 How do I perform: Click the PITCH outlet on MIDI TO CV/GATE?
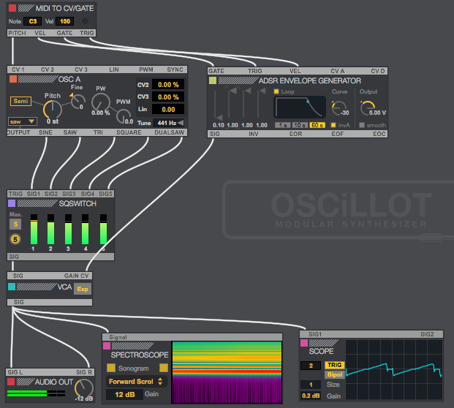click(17, 33)
